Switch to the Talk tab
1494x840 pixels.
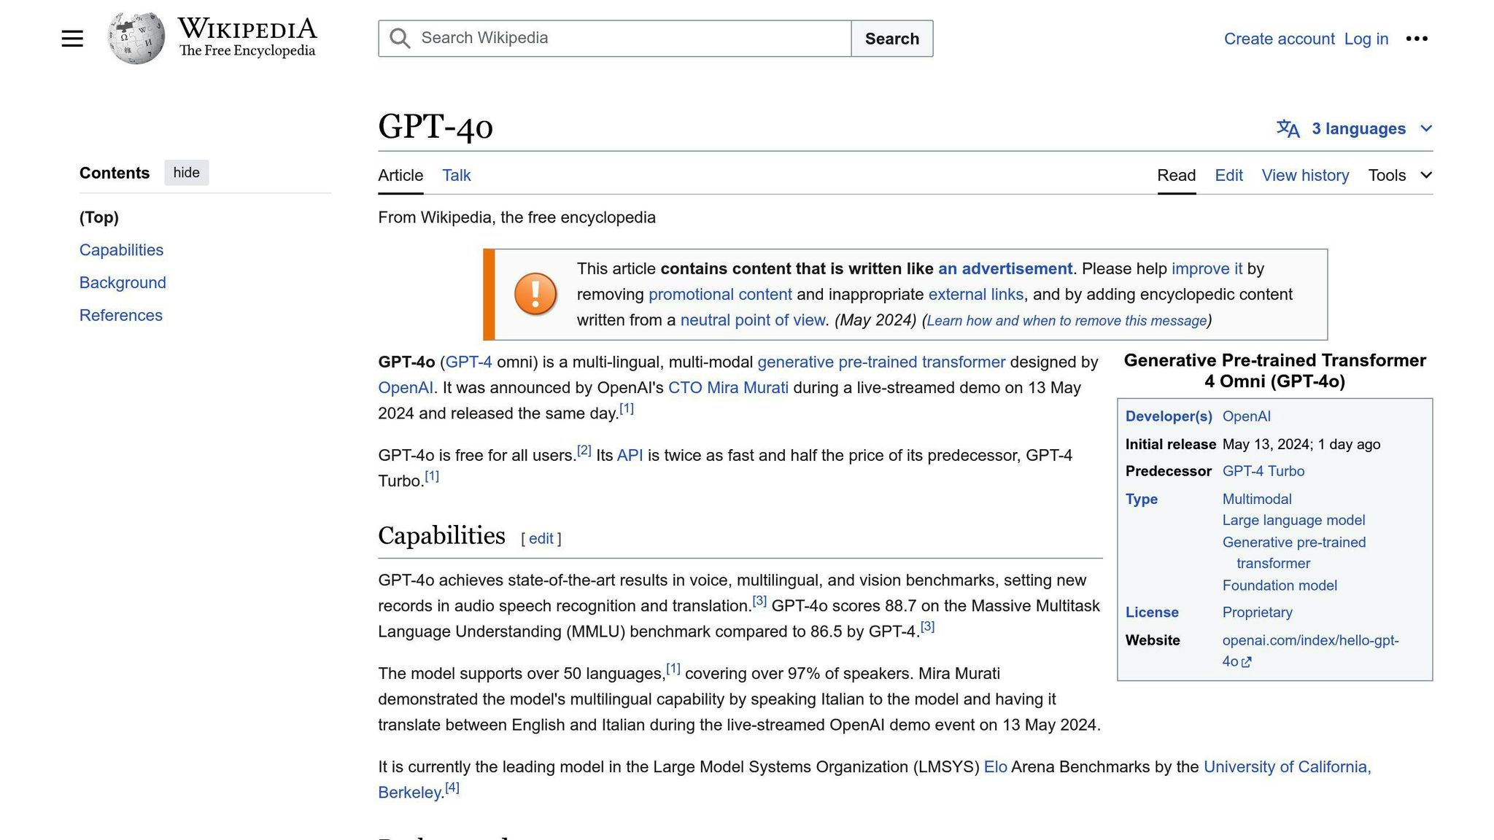(x=456, y=175)
